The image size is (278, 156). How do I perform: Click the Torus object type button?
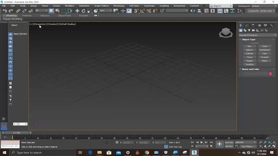point(249,57)
